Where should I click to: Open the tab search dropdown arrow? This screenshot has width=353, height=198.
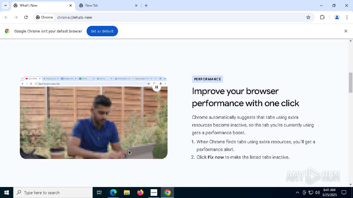point(5,5)
